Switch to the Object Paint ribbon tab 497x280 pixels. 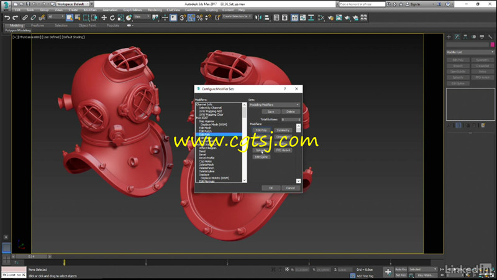click(x=87, y=26)
